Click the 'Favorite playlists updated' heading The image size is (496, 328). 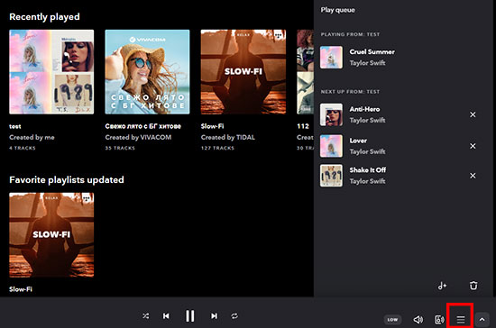point(67,180)
